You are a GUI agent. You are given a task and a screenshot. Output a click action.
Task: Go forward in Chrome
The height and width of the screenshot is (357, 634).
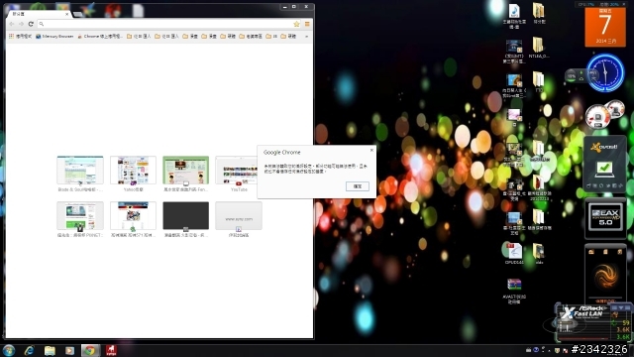(21, 24)
